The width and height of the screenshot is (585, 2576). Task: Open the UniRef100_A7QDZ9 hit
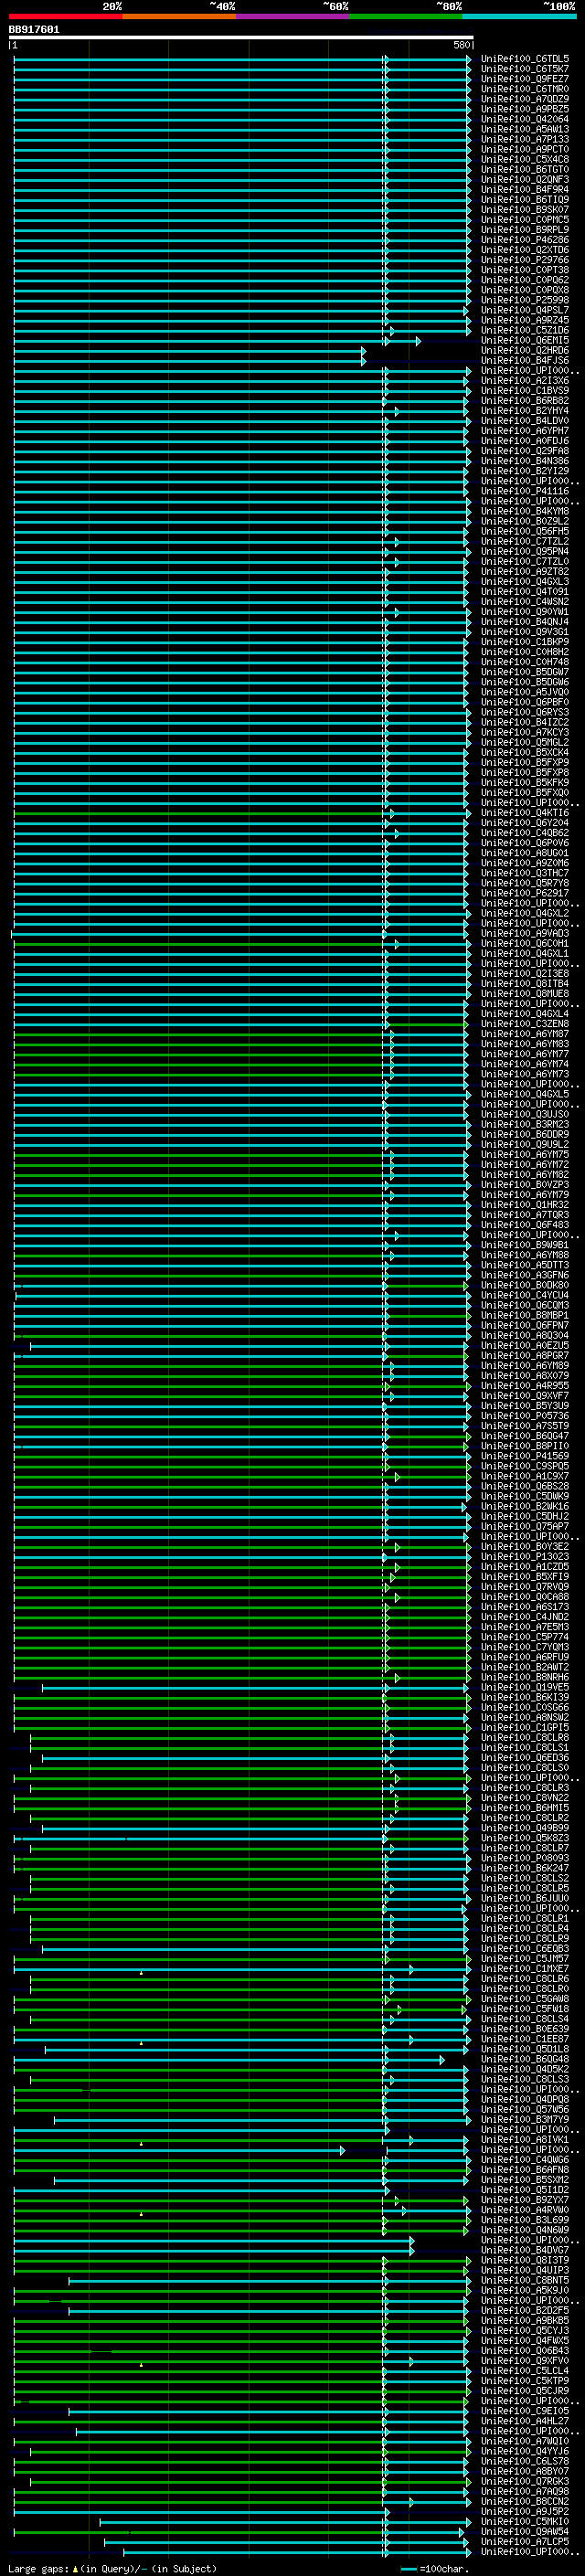525,99
